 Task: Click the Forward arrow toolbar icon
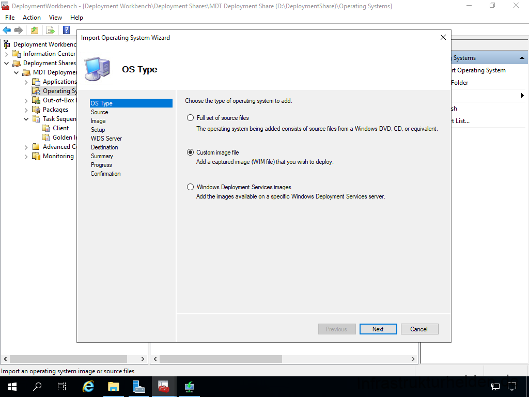pyautogui.click(x=19, y=30)
